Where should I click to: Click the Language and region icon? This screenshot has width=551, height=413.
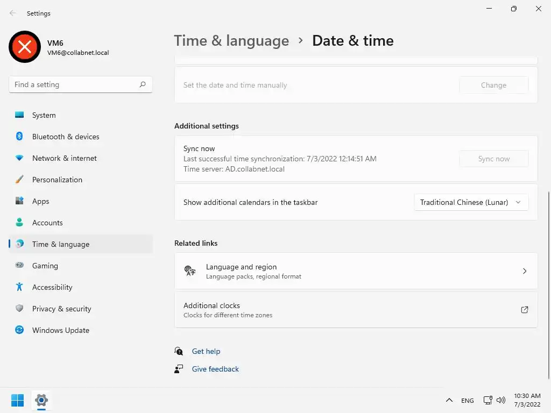pyautogui.click(x=190, y=271)
